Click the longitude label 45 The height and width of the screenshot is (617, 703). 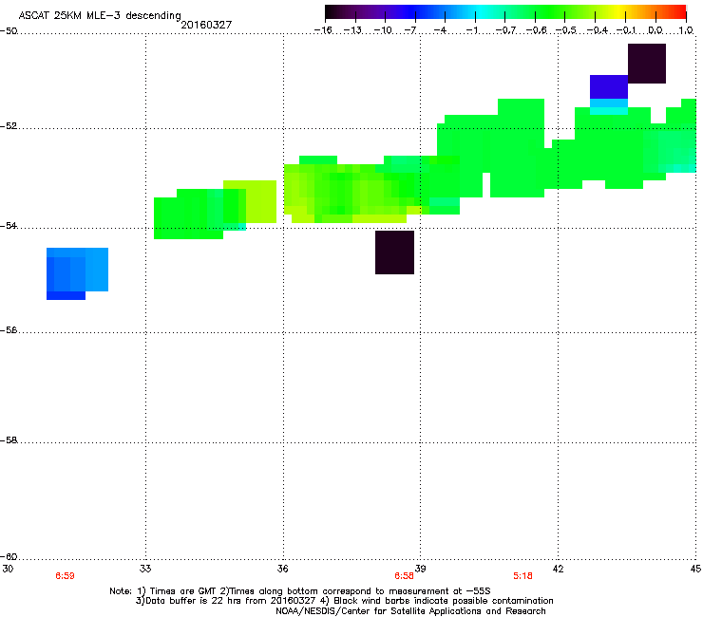695,569
